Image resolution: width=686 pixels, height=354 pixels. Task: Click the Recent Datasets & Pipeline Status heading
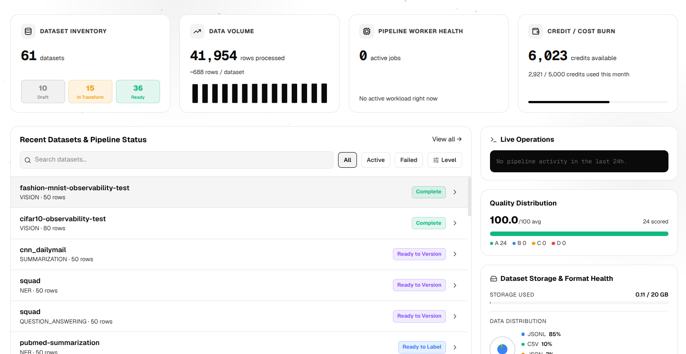click(x=83, y=140)
